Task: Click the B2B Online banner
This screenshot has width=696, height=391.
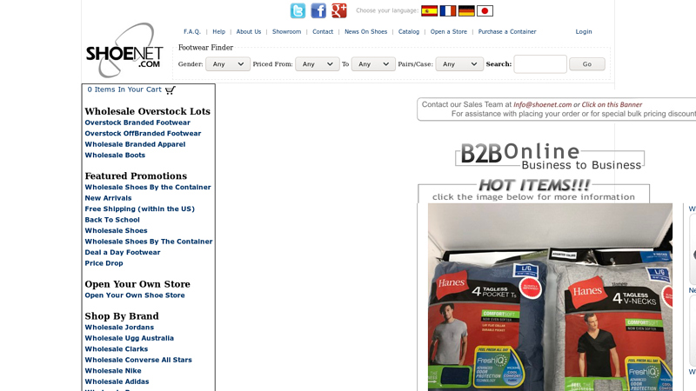Action: (550, 156)
